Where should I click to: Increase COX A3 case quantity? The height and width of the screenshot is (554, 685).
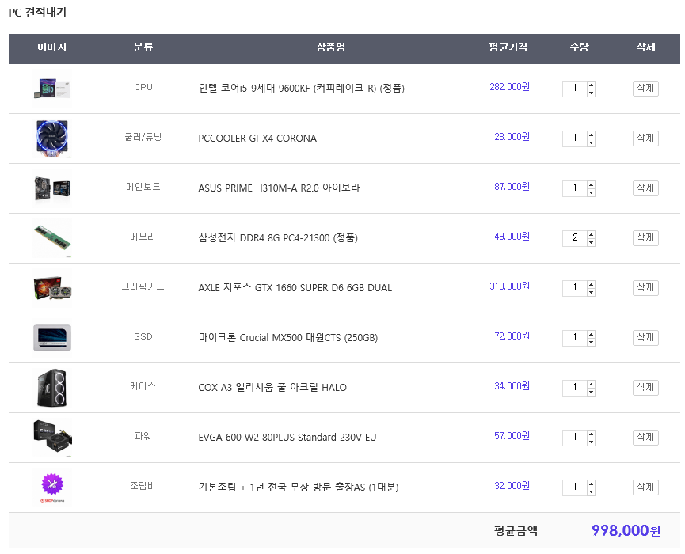(591, 383)
